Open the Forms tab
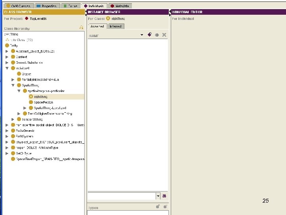Screen dimensions: 286x215 [x=71, y=6]
